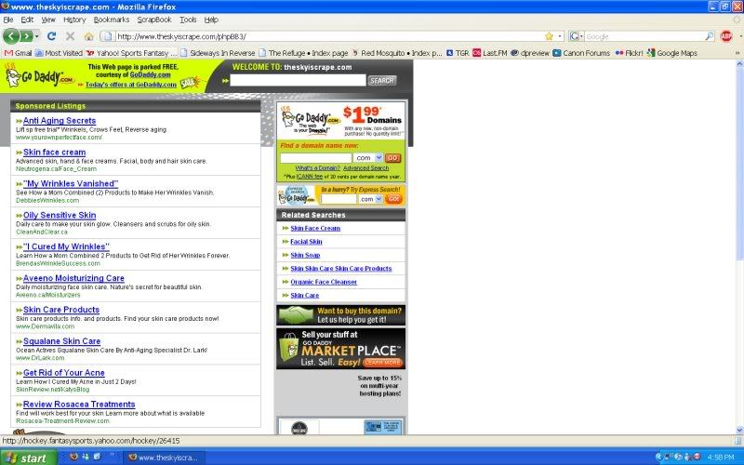Viewport: 744px width, 465px height.
Task: Open Aveeno Moisturizing Care listing
Action: (73, 278)
